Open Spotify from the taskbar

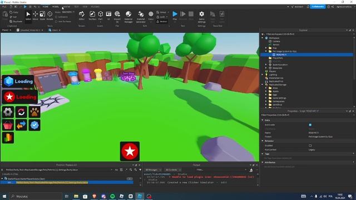[112, 196]
